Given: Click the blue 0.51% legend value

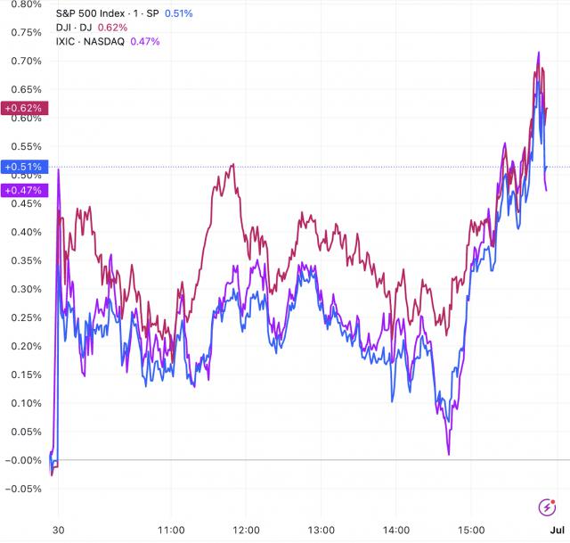Looking at the screenshot, I should tap(179, 13).
